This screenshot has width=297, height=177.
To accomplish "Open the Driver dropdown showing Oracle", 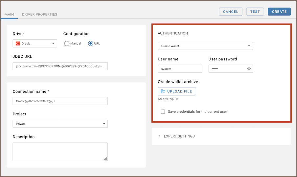I will pyautogui.click(x=35, y=43).
